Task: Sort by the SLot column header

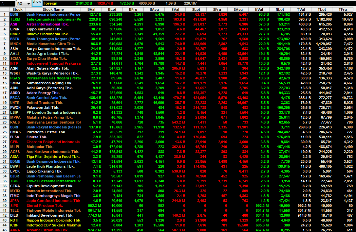Action: tap(196, 9)
